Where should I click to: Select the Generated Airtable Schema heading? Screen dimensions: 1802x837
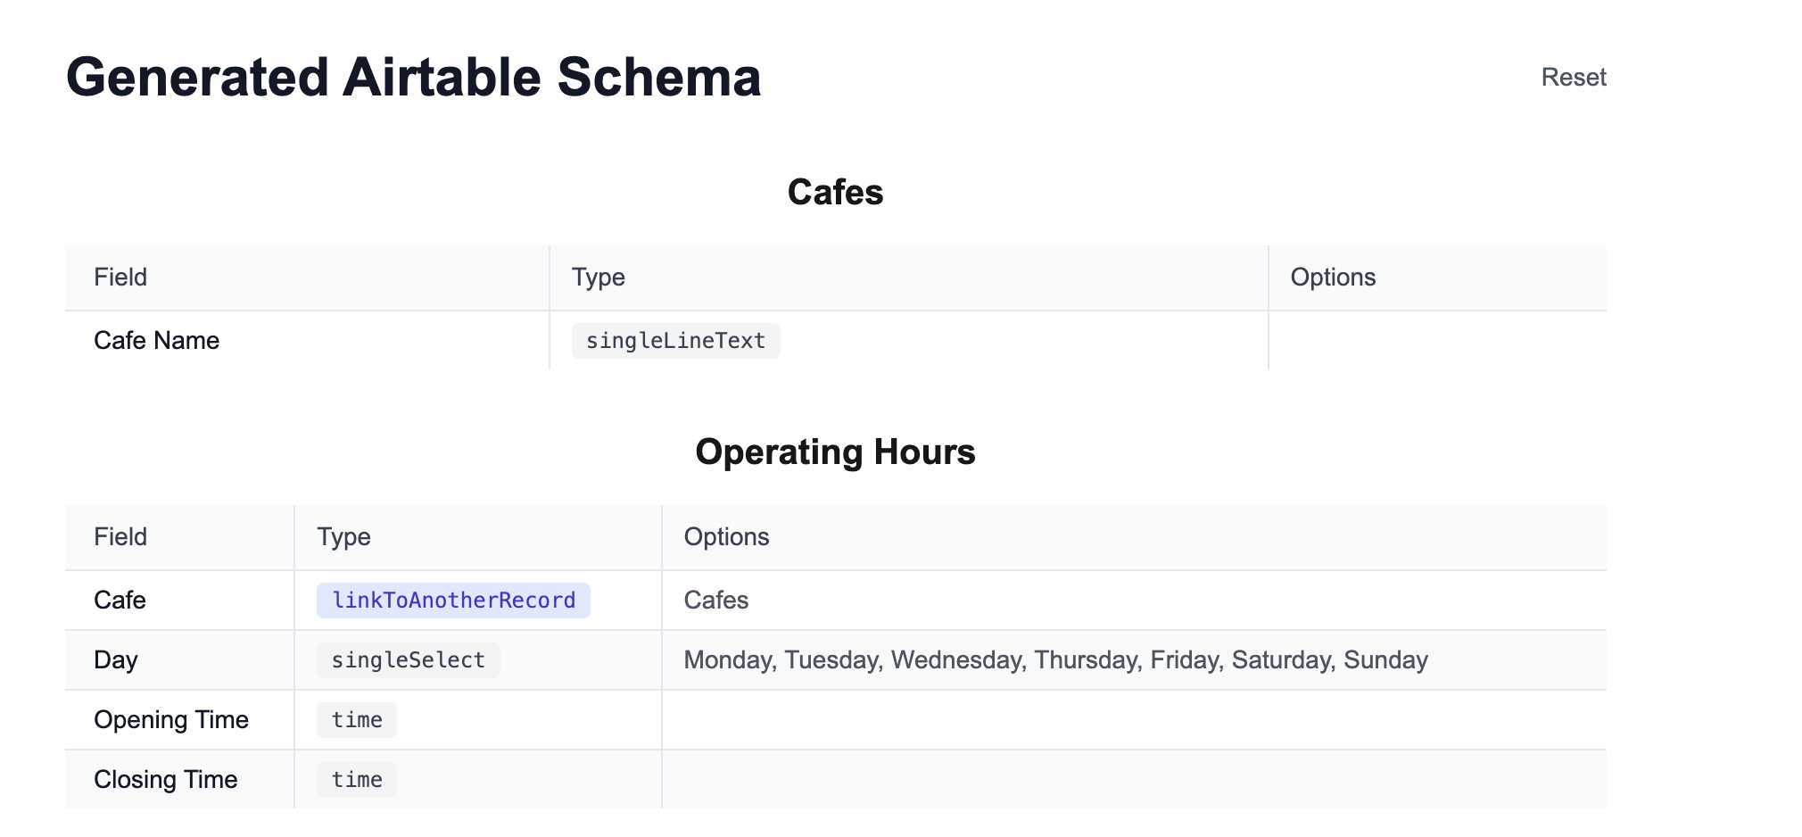click(414, 78)
